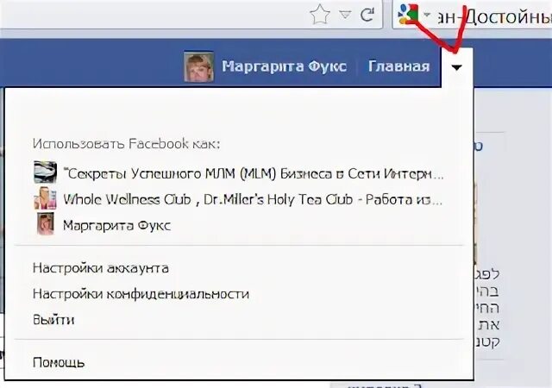Open Настройки конфиденциальности menu item
Image resolution: width=552 pixels, height=388 pixels.
(141, 294)
